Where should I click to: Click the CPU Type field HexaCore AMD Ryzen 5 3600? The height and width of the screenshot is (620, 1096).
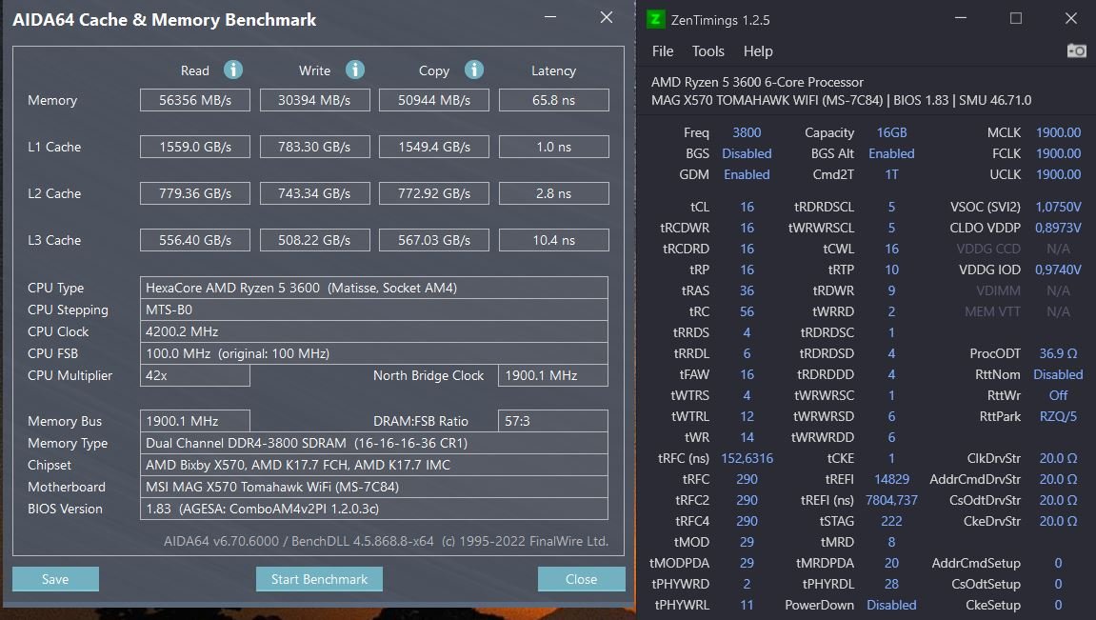click(x=374, y=288)
